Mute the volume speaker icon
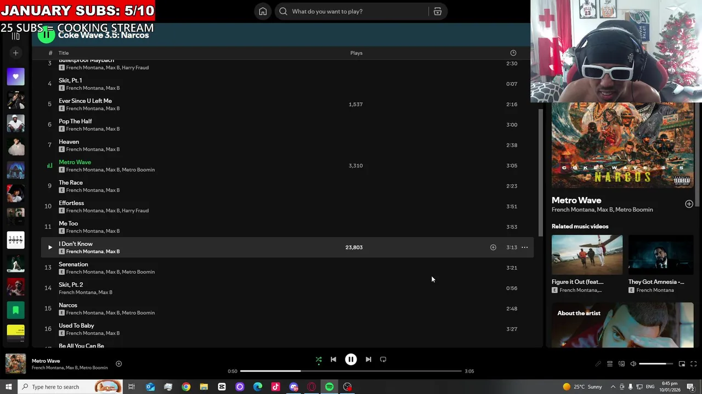Image resolution: width=702 pixels, height=394 pixels. coord(633,364)
